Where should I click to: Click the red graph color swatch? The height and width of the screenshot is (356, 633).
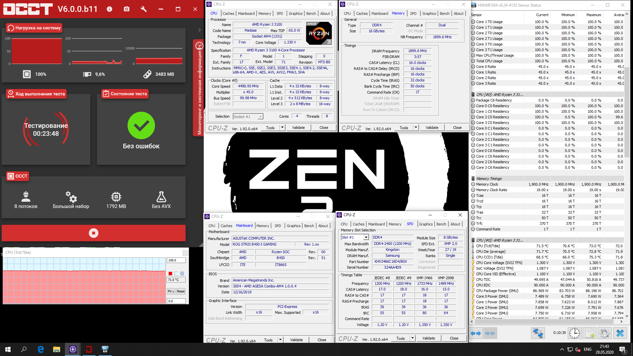click(170, 274)
